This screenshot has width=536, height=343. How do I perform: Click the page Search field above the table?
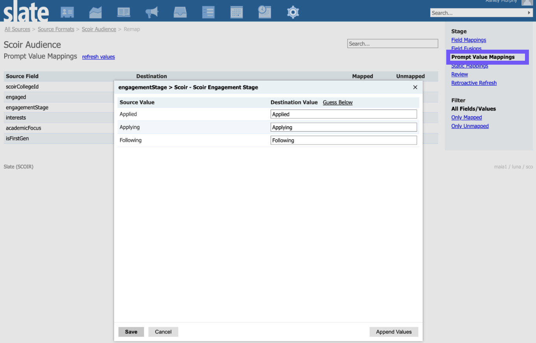(x=393, y=44)
